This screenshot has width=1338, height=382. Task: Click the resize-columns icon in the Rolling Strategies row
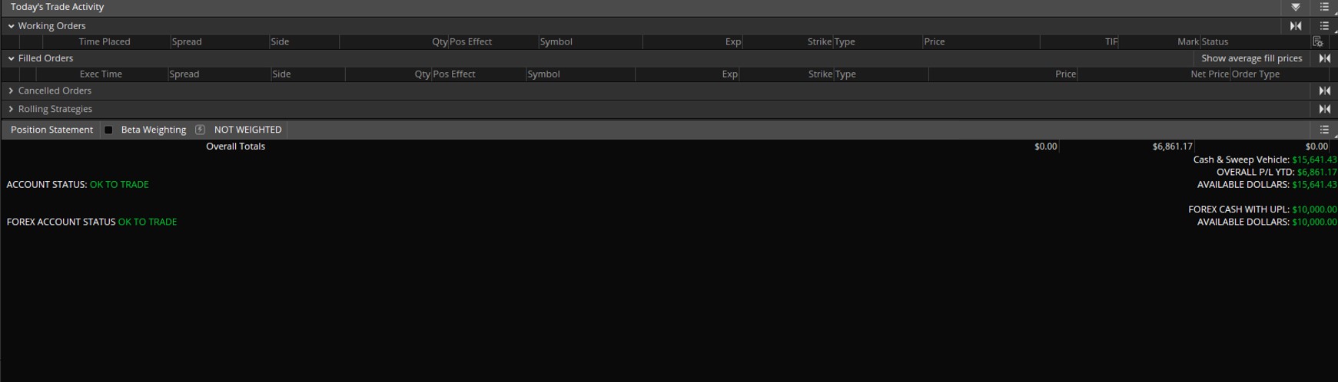1324,109
